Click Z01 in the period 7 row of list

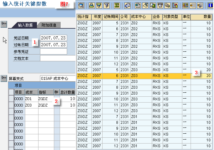coord(141,117)
